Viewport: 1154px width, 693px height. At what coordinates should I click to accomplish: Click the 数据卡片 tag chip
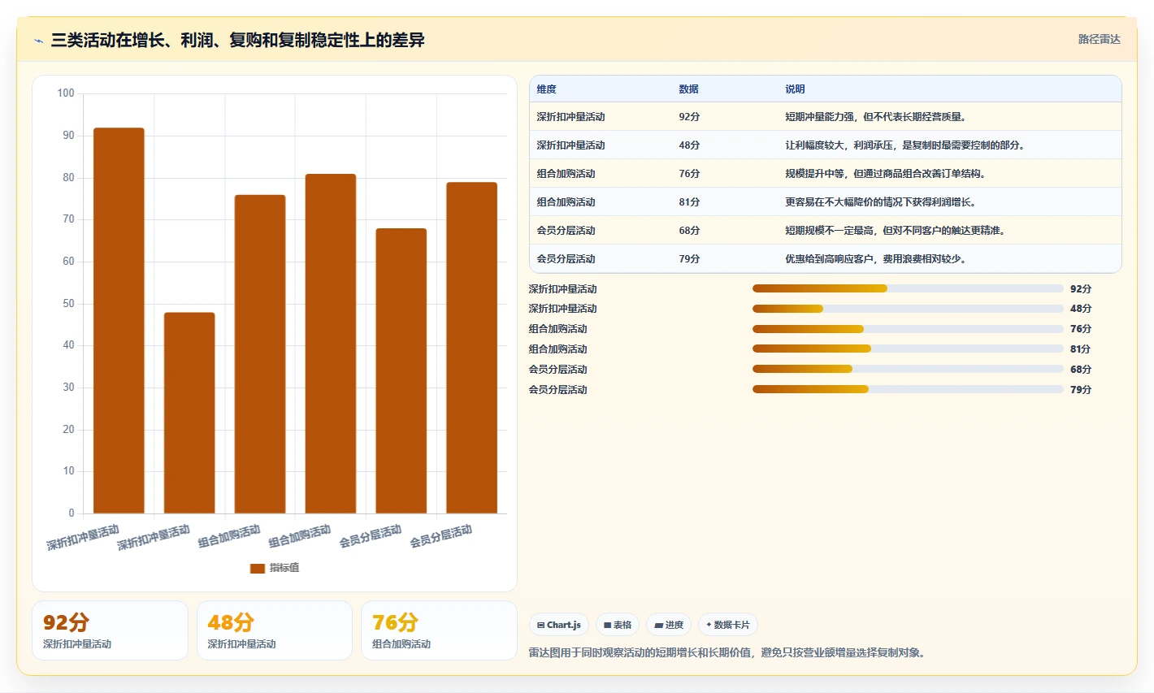pyautogui.click(x=728, y=625)
